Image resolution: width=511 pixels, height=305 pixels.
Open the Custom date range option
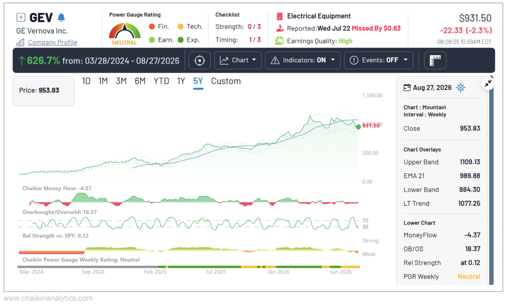click(226, 81)
